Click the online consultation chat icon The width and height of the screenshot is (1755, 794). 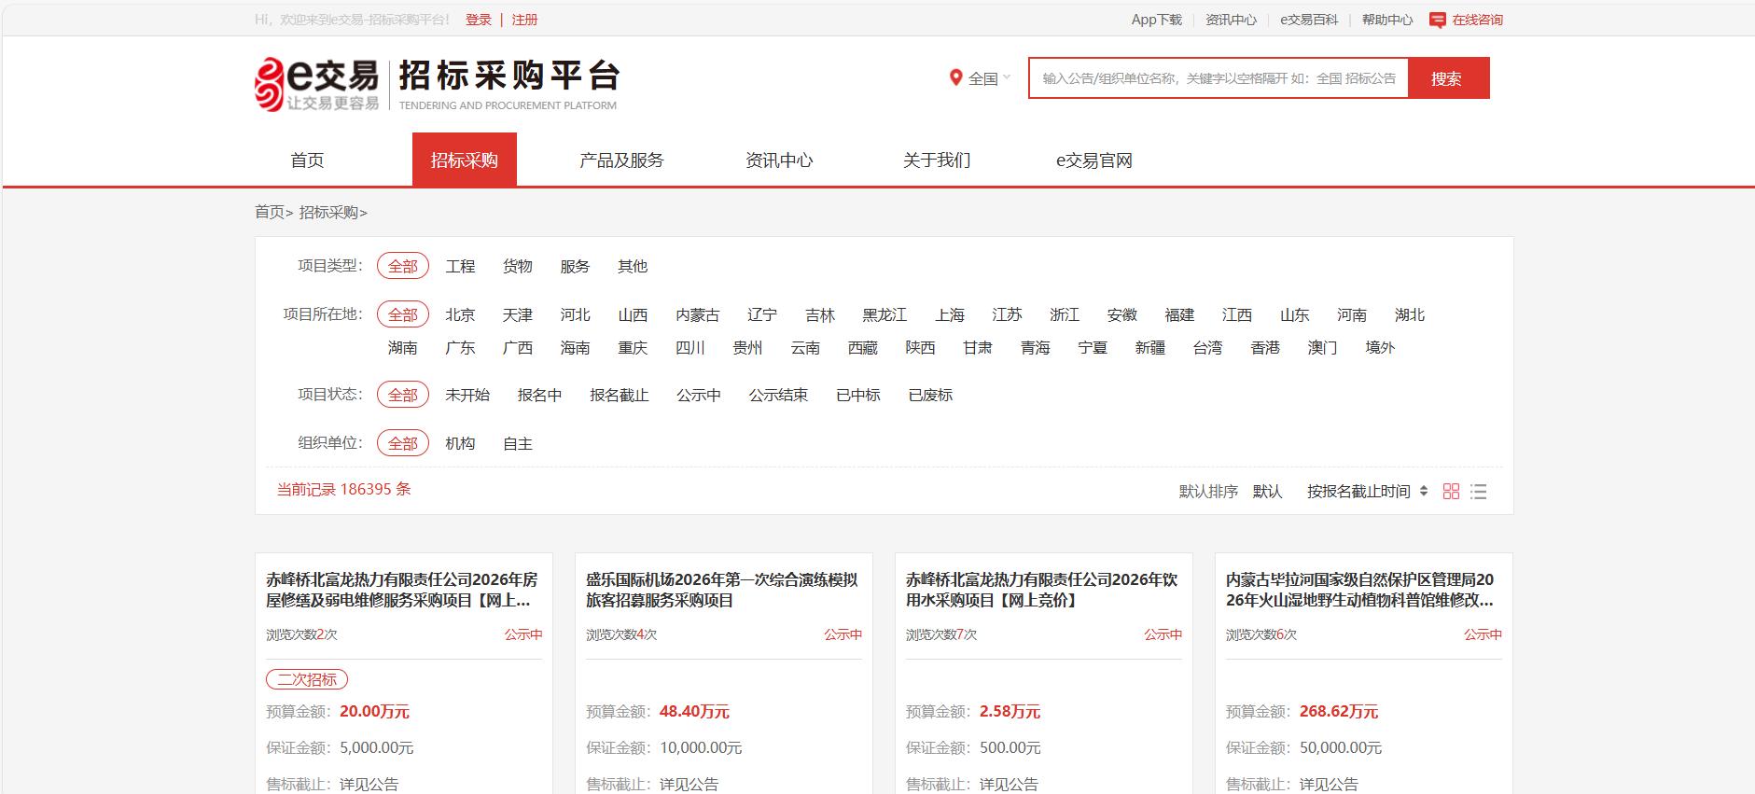coord(1438,20)
